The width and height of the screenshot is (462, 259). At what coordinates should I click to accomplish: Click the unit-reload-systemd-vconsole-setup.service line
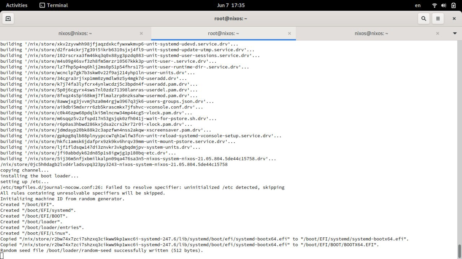click(x=141, y=136)
